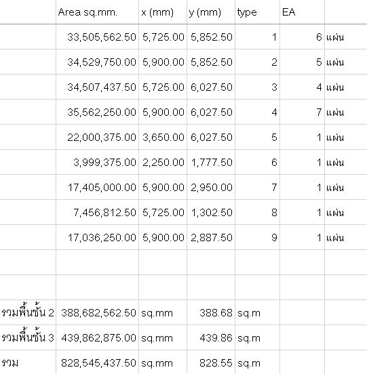Screen dimensions: 367x374
Task: Click the type cell with value 9
Action: pyautogui.click(x=257, y=237)
